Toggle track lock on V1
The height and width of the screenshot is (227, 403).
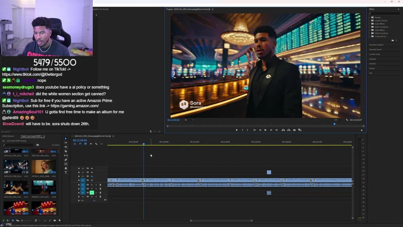coord(79,180)
